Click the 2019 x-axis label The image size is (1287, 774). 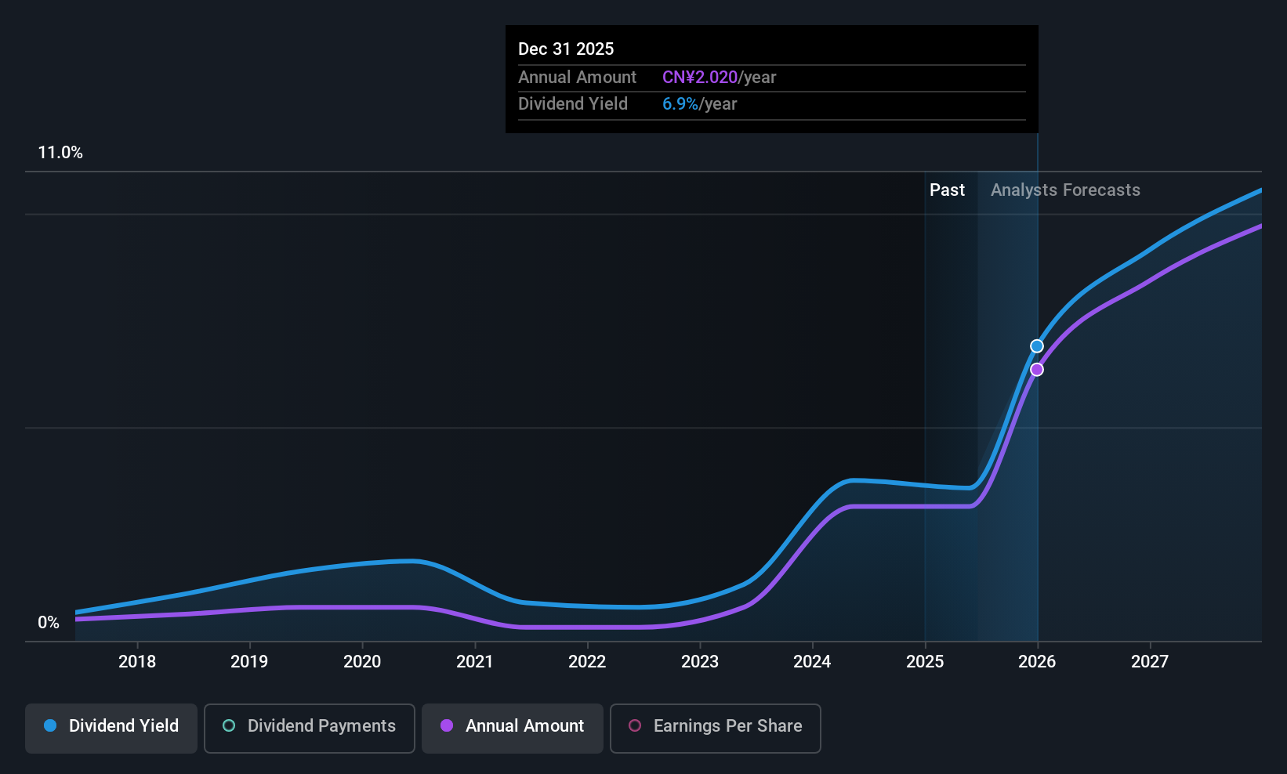(x=249, y=662)
